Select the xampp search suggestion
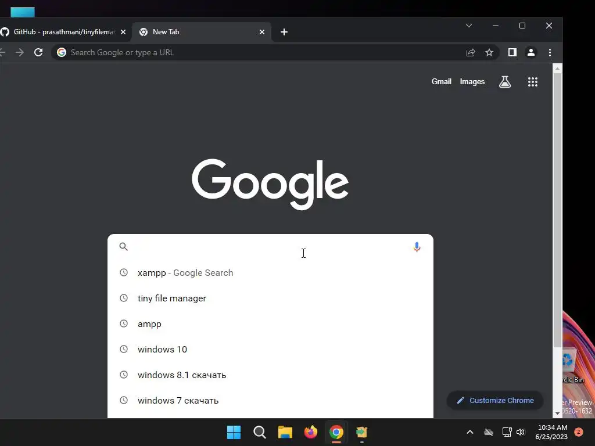This screenshot has height=446, width=595. point(270,273)
